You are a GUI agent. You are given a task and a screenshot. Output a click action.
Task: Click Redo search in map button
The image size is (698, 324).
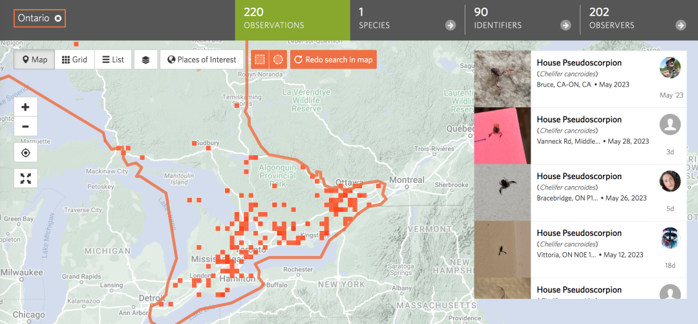(x=333, y=59)
